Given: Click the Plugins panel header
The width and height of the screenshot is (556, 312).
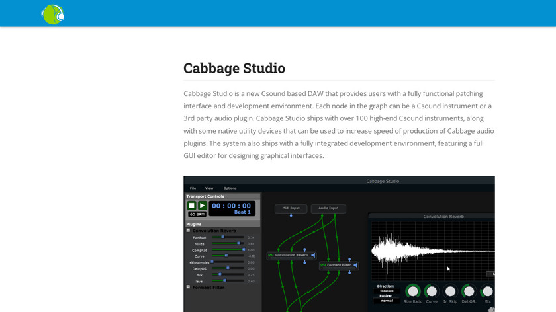Looking at the screenshot, I should coord(223,224).
